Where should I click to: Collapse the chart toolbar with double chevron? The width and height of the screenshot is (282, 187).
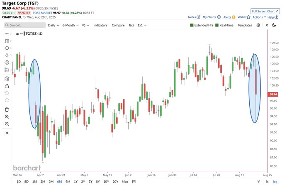267,25
